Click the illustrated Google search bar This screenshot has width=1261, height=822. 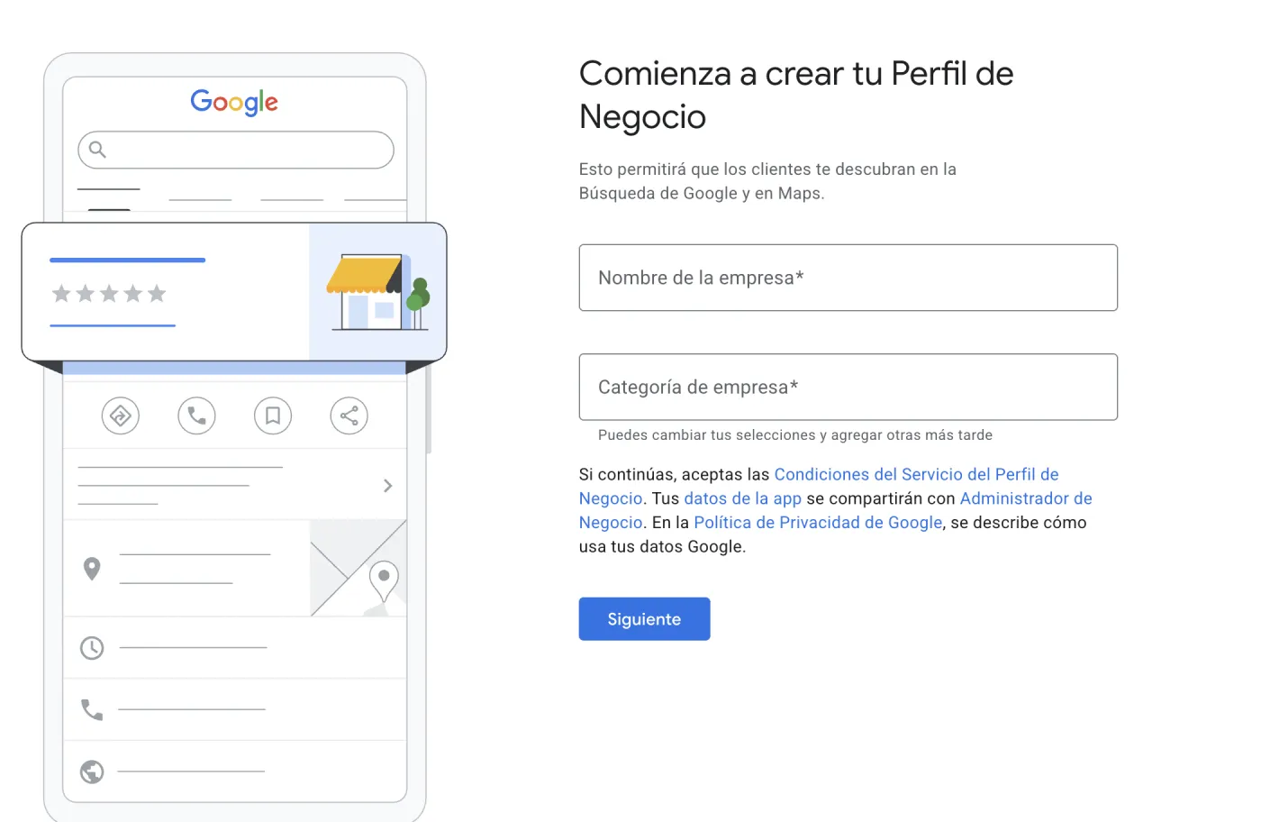pos(236,150)
